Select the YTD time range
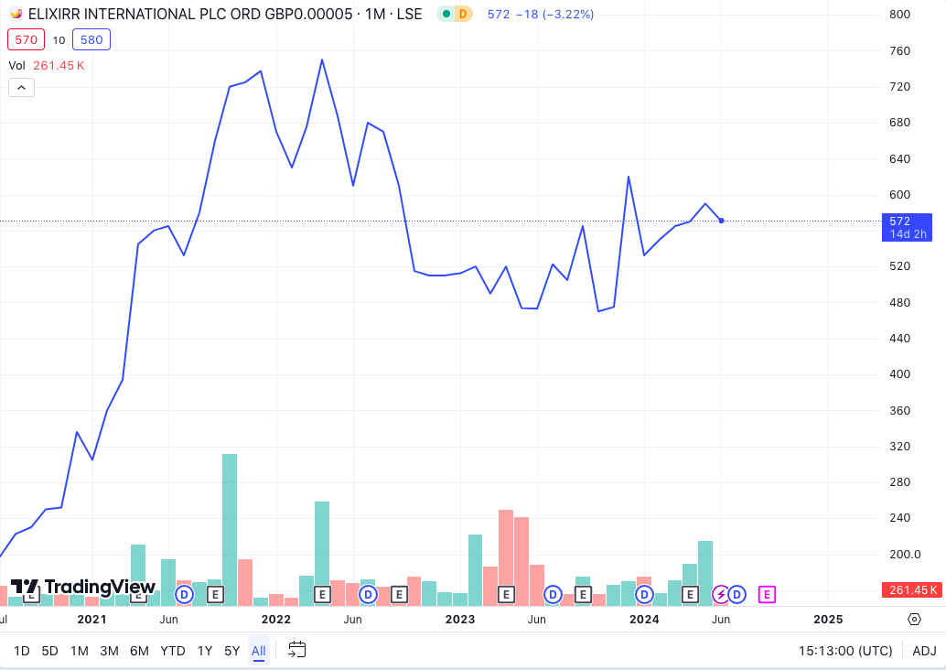The height and width of the screenshot is (670, 946). click(x=172, y=651)
